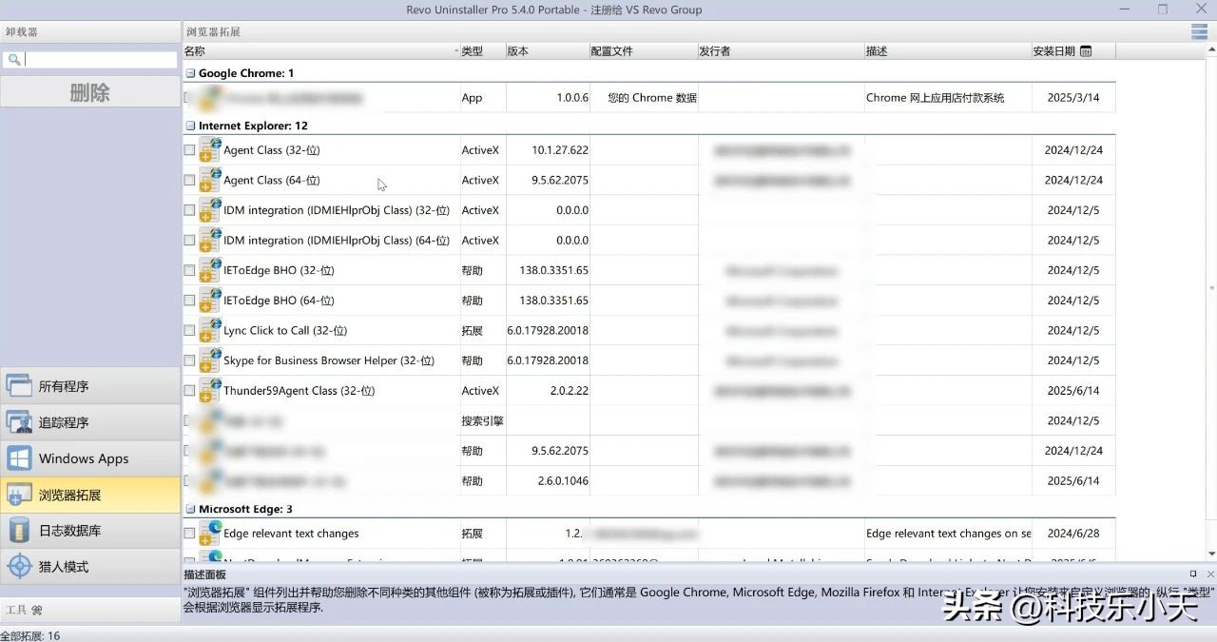Collapse the Microsoft Edge: 3 group
Screen dimensions: 1217x642
(189, 508)
